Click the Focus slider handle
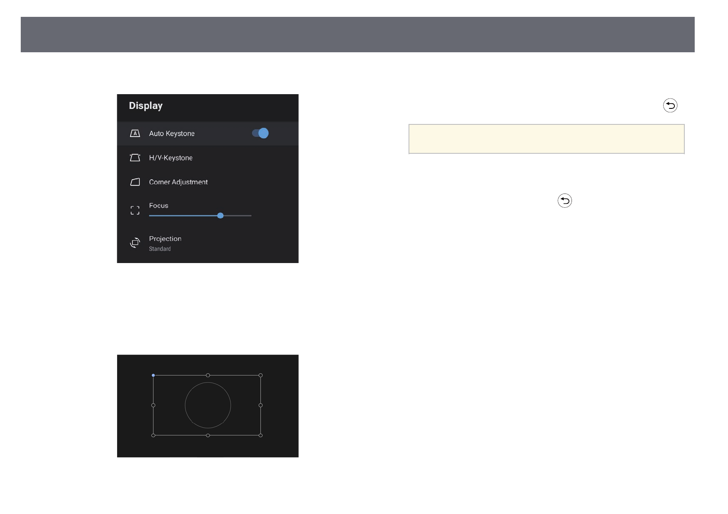Image resolution: width=728 pixels, height=514 pixels. (220, 216)
